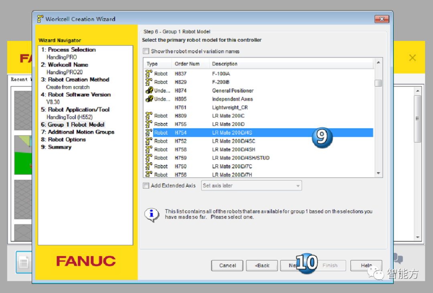Click background window scroll up arrow
Viewport: 433px width, 293px height.
click(x=417, y=91)
